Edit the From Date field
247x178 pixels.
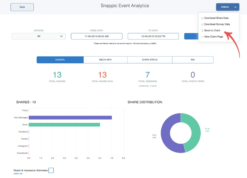tap(97, 36)
